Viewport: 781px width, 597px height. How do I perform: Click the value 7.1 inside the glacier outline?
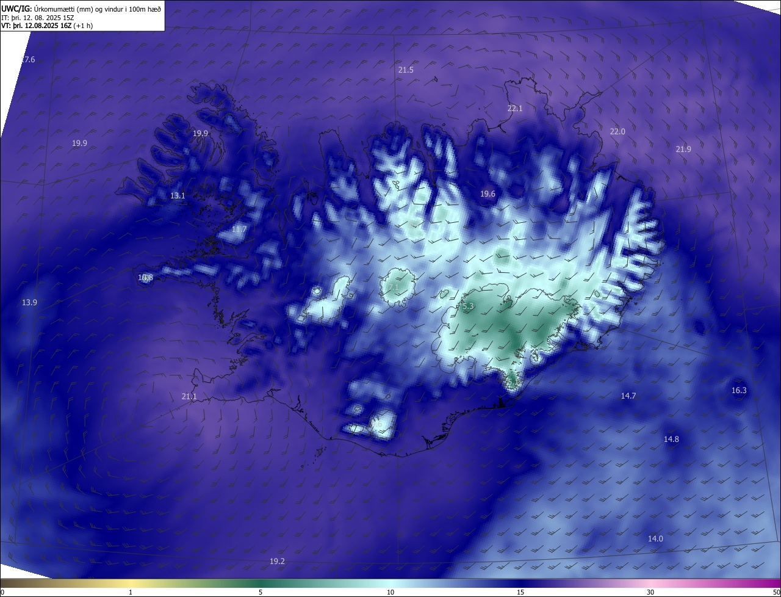[x=392, y=287]
